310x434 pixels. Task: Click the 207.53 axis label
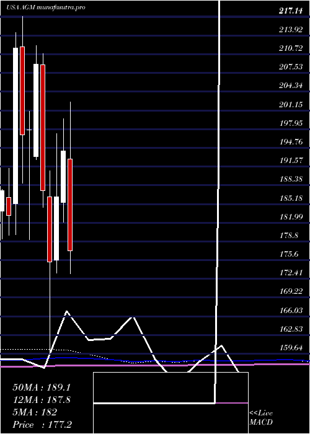[291, 67]
